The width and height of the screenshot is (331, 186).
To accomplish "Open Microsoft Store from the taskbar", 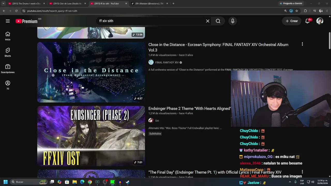I will point(67,182).
